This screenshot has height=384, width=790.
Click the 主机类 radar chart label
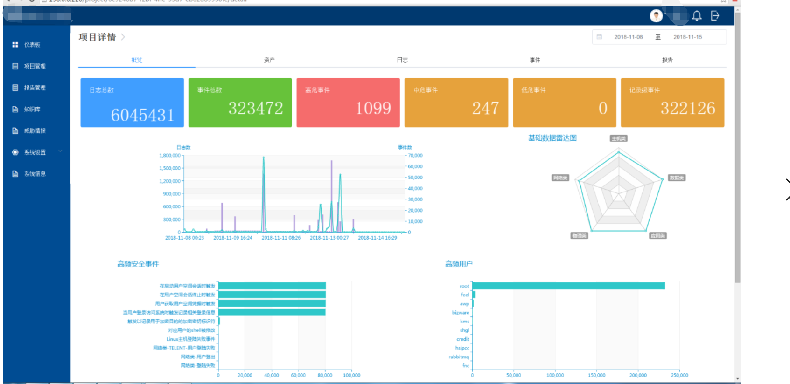point(619,138)
